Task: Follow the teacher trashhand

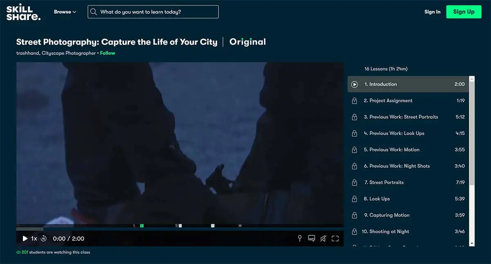Action: [x=108, y=53]
